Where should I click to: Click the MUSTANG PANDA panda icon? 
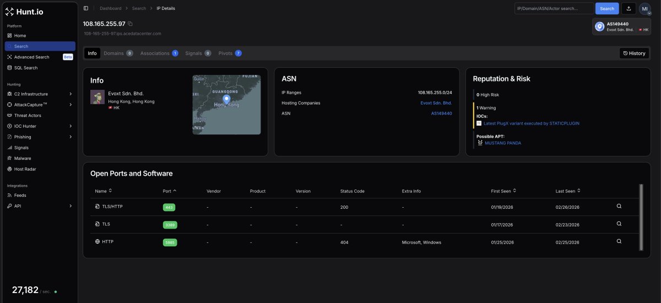point(480,143)
